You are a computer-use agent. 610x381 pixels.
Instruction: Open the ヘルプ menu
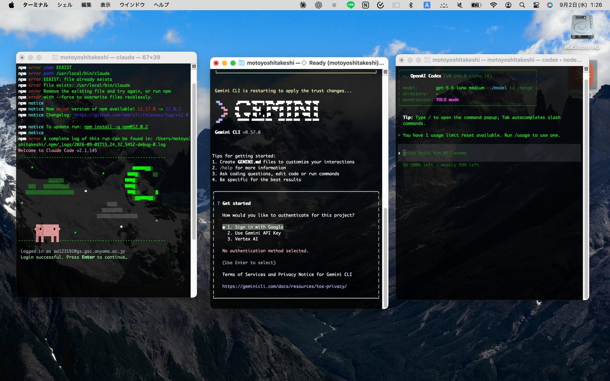161,5
